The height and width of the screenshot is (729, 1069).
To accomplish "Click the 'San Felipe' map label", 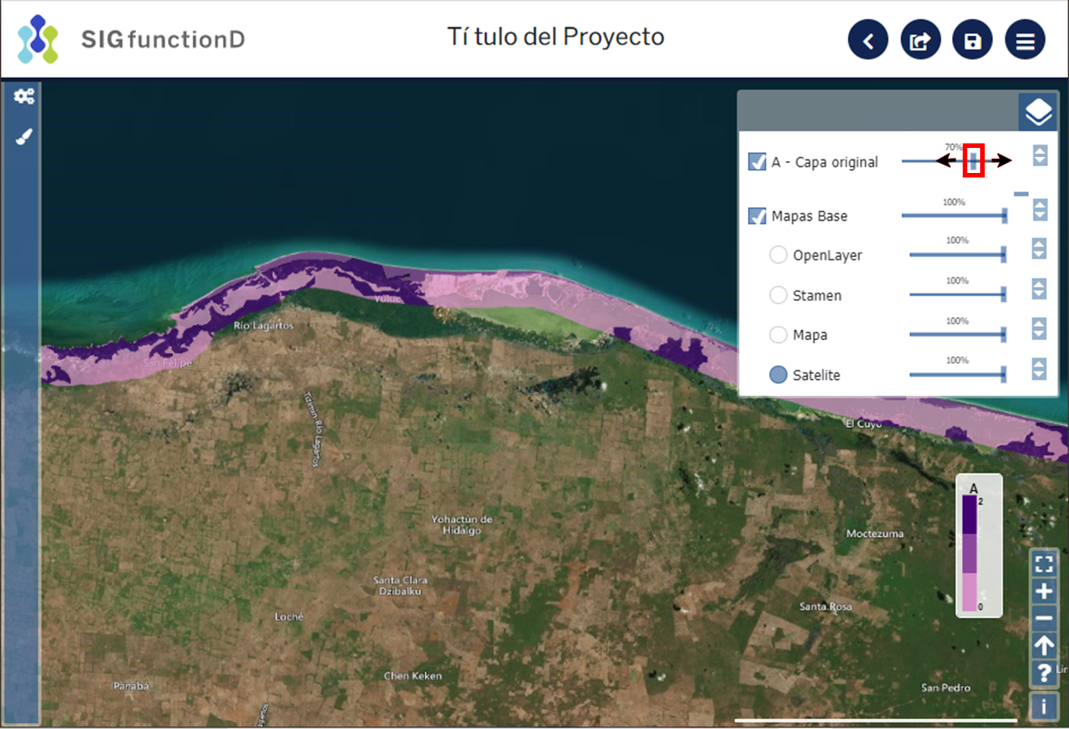I will [167, 363].
